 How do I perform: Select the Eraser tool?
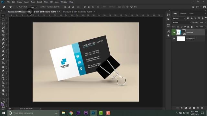[x=3, y=59]
